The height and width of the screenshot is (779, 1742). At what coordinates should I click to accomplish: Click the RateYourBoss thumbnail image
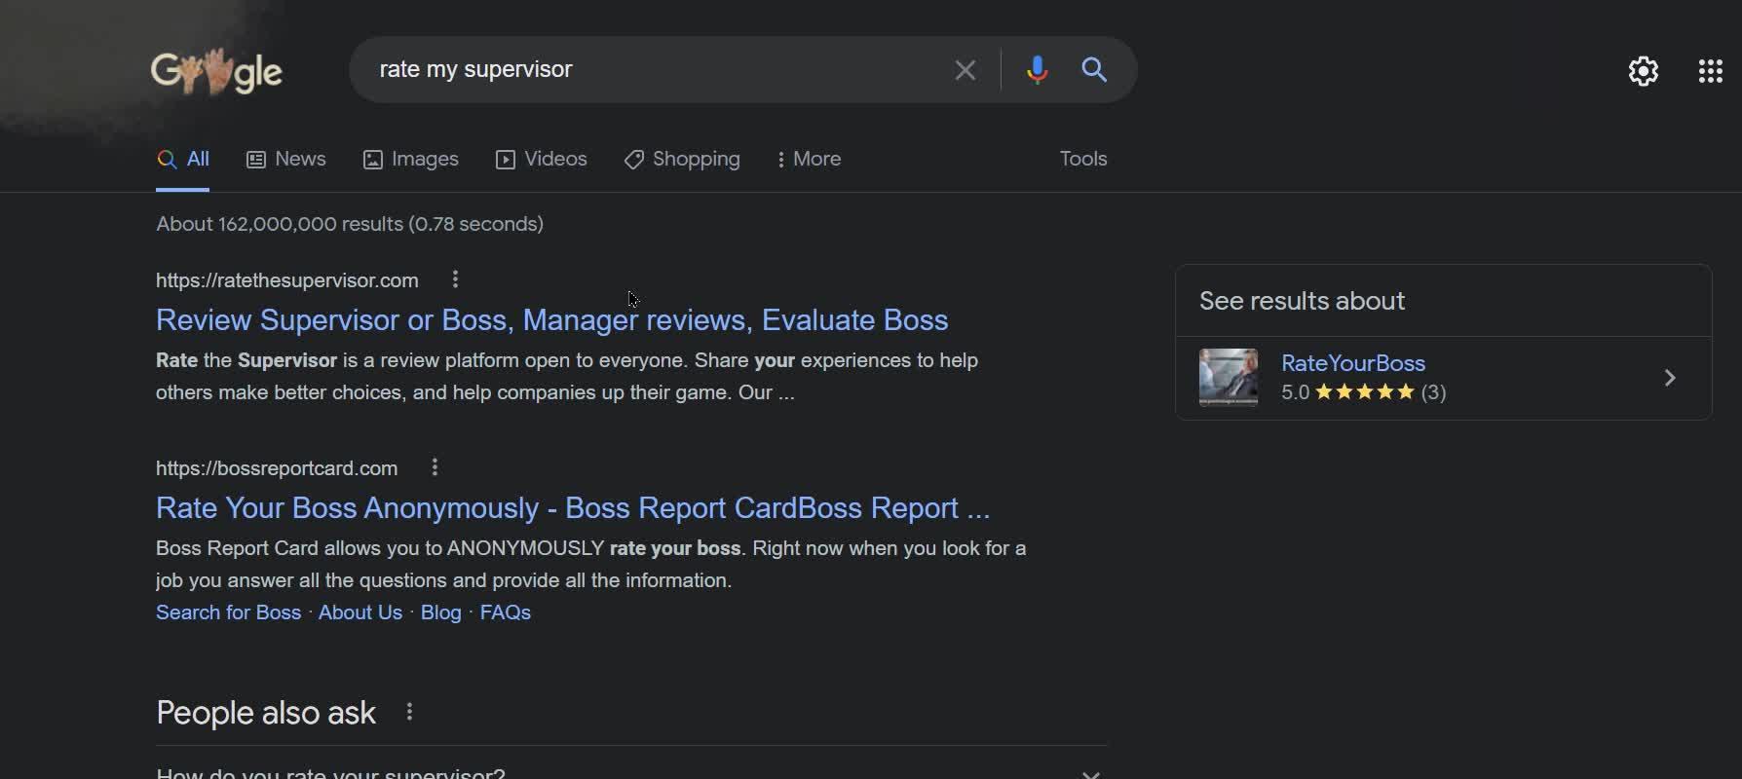point(1228,377)
